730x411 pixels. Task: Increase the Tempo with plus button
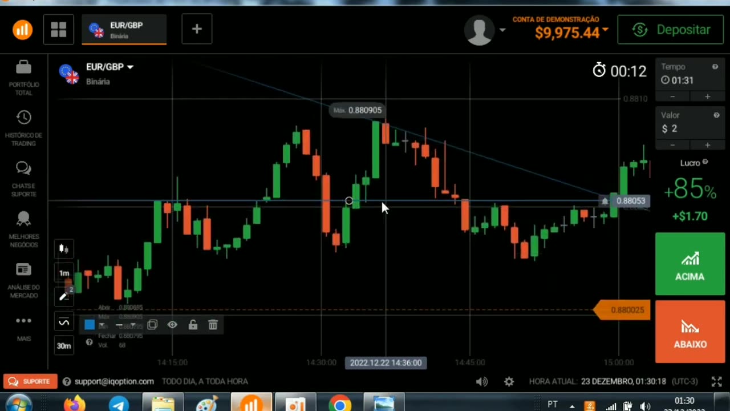[x=707, y=97]
